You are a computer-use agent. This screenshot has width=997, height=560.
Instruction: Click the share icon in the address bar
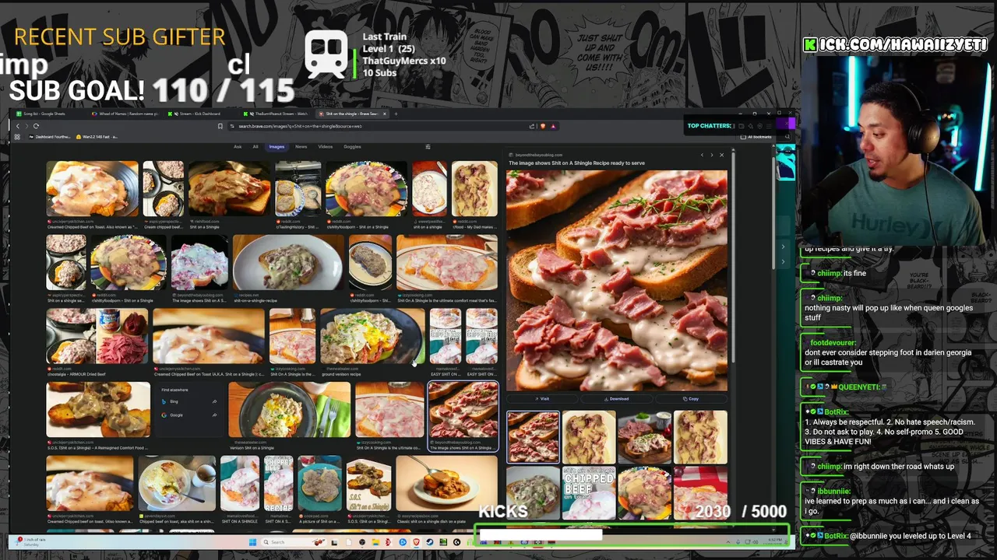click(532, 126)
